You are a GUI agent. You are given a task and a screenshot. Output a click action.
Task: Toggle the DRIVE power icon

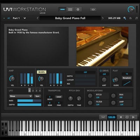tap(101, 71)
